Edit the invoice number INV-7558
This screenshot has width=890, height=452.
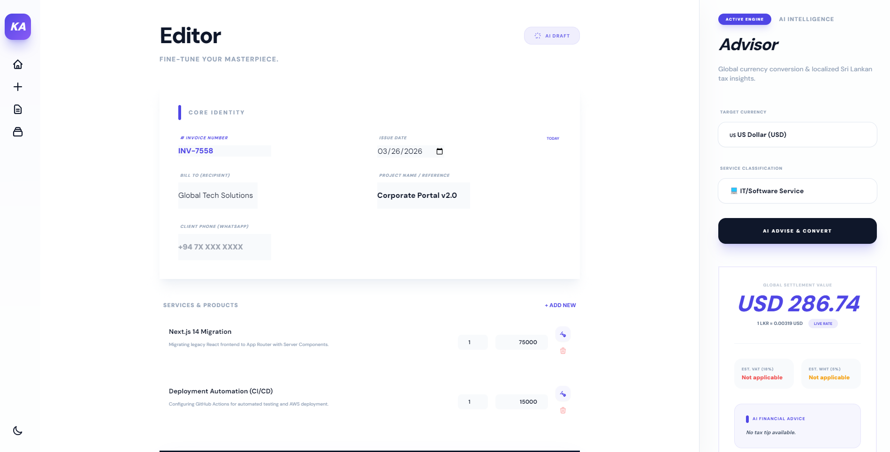click(x=224, y=151)
